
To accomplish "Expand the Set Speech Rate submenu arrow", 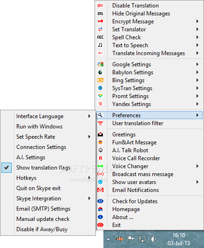I will [89, 137].
